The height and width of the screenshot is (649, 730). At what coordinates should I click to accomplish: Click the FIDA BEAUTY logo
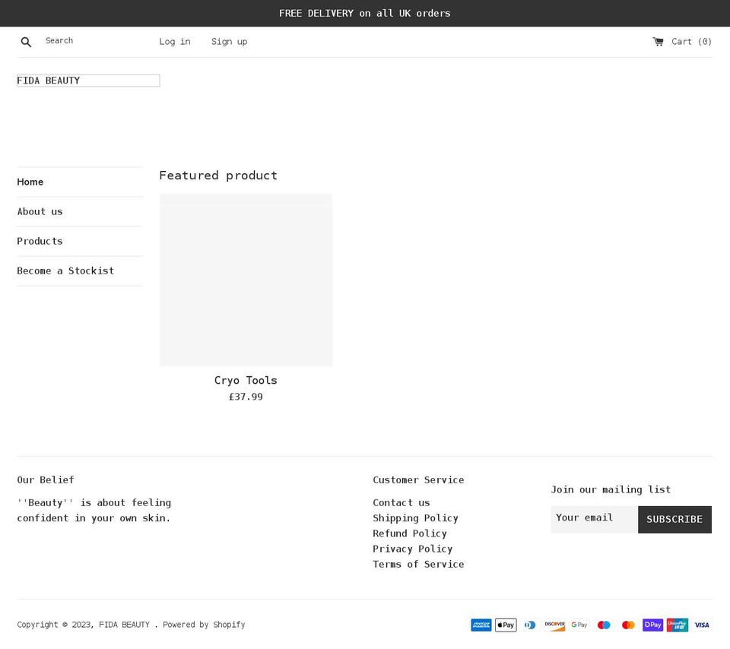88,81
